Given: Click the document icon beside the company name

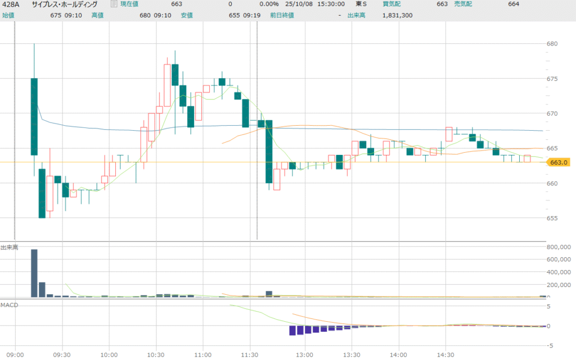Looking at the screenshot, I should pos(114,4).
